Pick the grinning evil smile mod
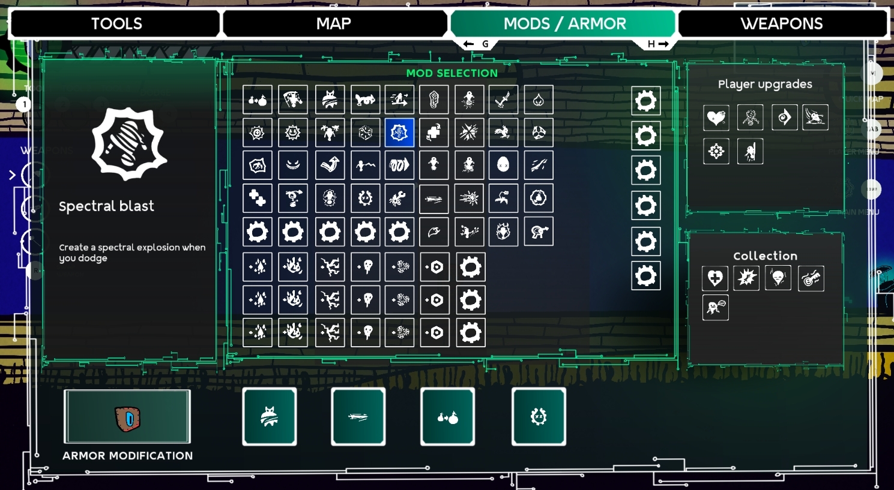Image resolution: width=894 pixels, height=490 pixels. [293, 165]
